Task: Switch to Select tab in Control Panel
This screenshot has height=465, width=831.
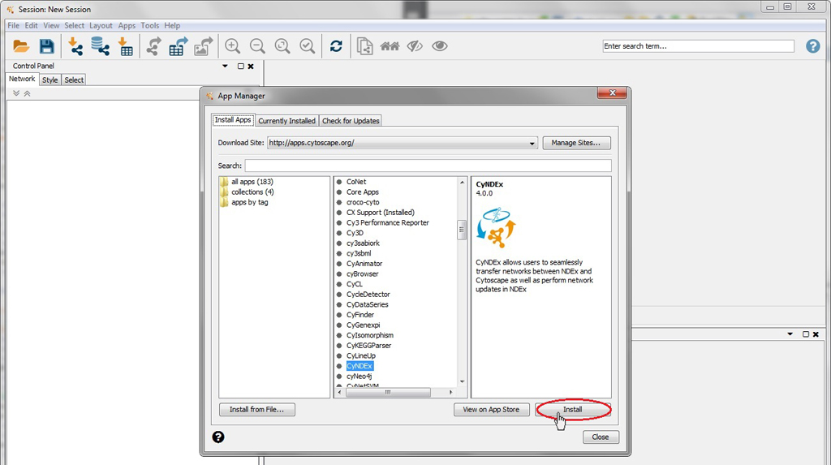Action: 74,80
